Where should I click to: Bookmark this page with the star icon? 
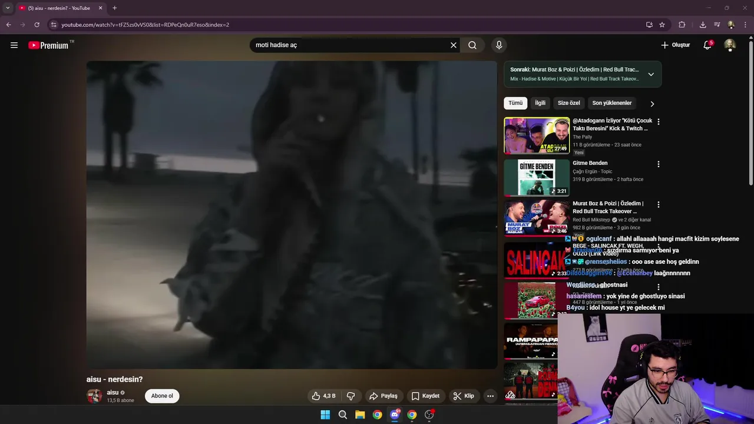point(662,25)
